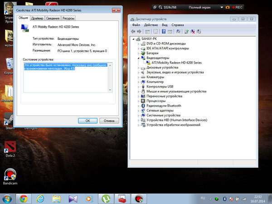Select the Общие tab
This screenshot has width=272, height=204.
[23, 18]
